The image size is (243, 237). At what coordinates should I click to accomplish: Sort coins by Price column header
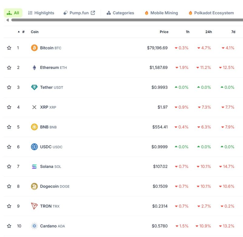pyautogui.click(x=164, y=32)
